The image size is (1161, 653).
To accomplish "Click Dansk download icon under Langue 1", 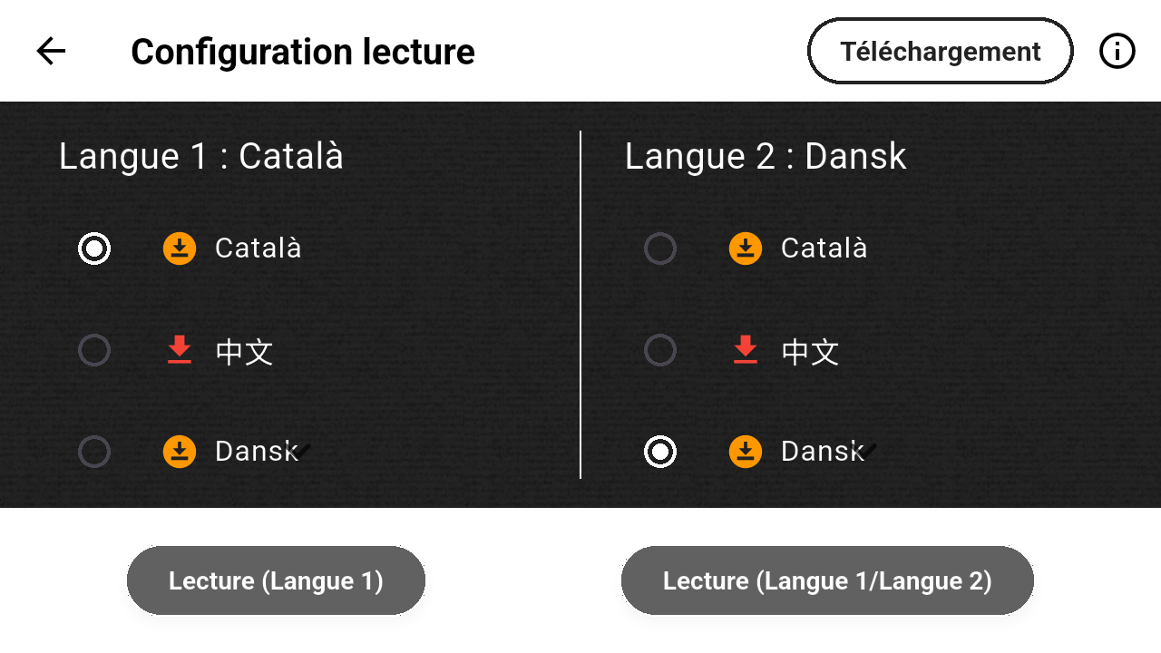I will coord(180,452).
